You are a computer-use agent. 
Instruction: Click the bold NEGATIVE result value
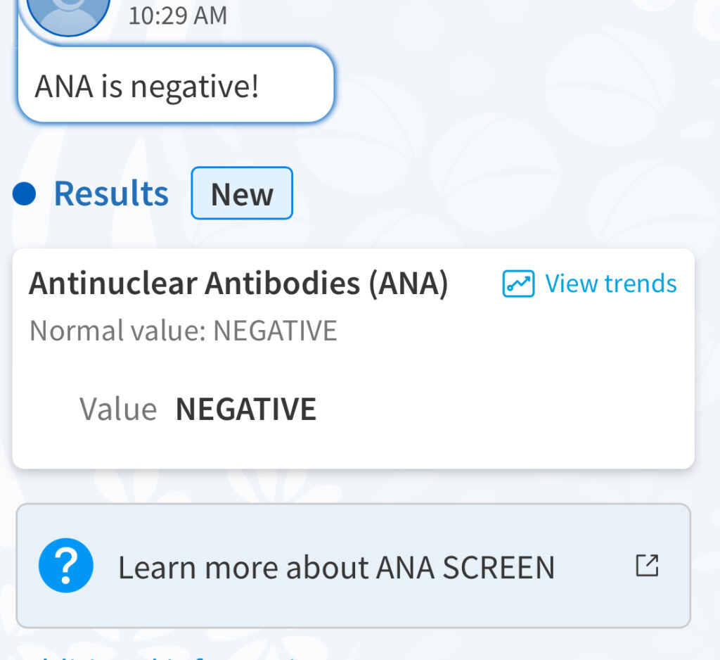point(245,409)
